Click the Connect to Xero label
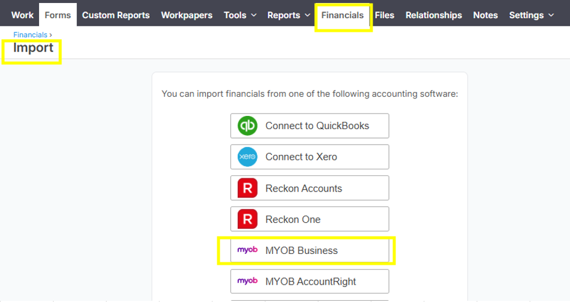570x302 pixels. 301,157
